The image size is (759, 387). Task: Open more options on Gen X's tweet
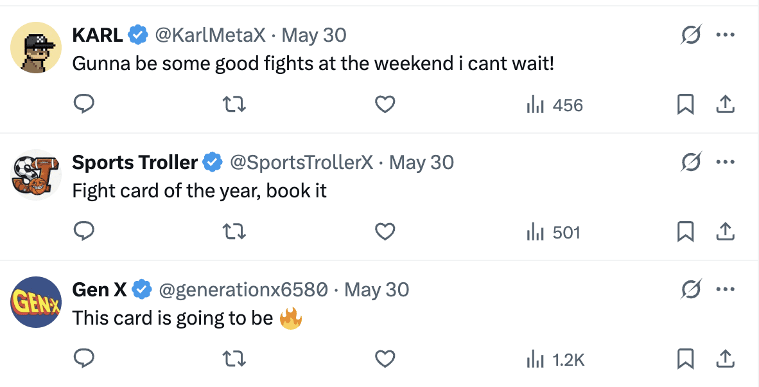pos(725,289)
